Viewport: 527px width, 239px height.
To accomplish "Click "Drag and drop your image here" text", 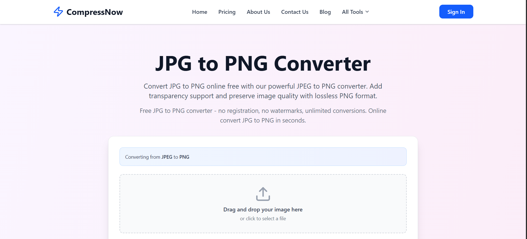I will coord(263,209).
